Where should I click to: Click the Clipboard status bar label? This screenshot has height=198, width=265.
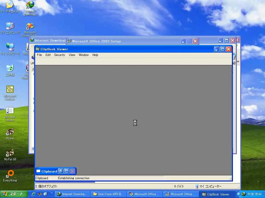click(x=42, y=178)
